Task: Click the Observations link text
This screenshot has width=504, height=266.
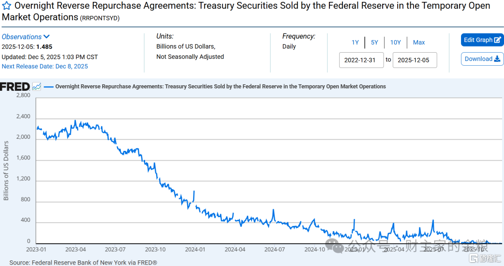Action: coord(21,37)
